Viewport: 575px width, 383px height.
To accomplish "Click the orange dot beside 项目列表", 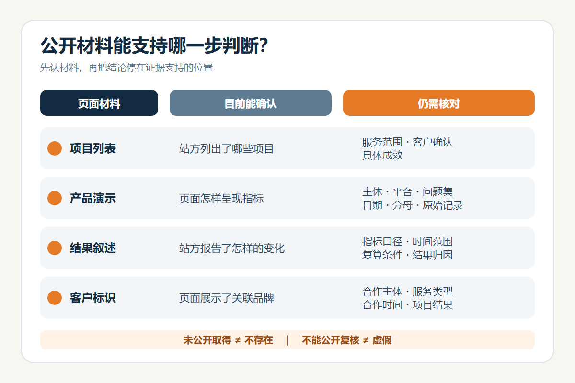I will [55, 148].
